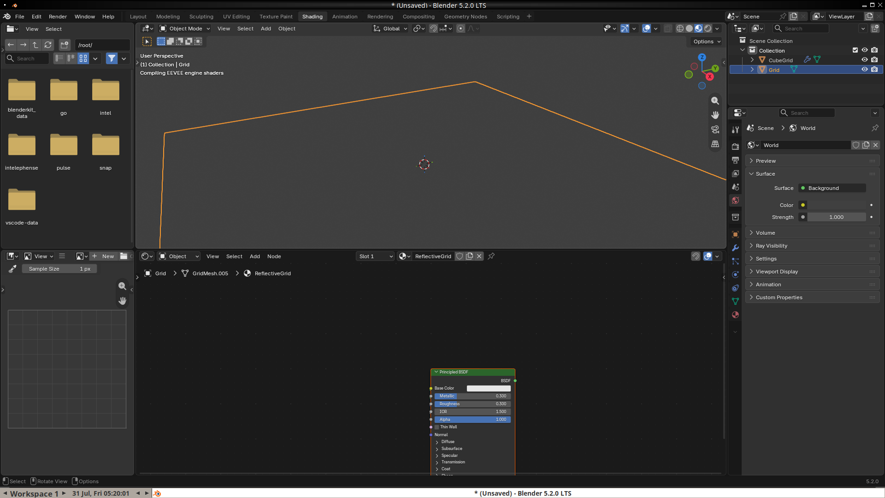This screenshot has width=885, height=498.
Task: Open the Base Color swatch
Action: (489, 388)
